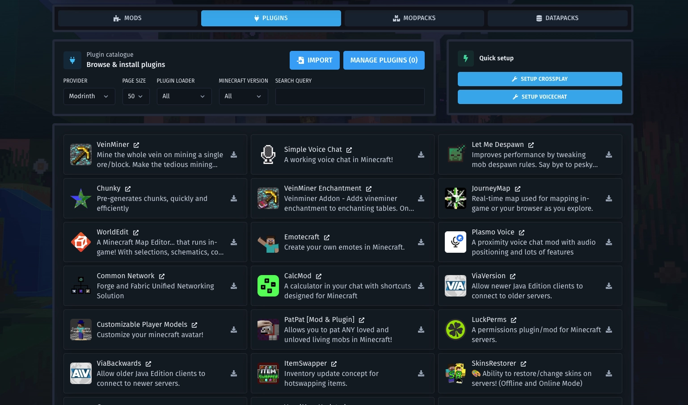
Task: Click the ViaBackwards title text
Action: coord(119,363)
